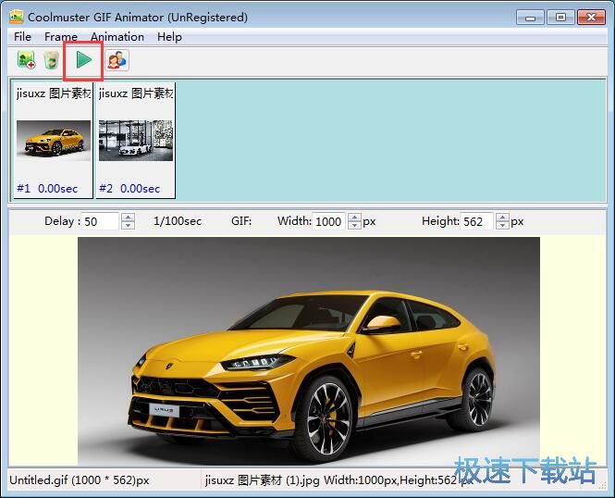This screenshot has height=498, width=615.
Task: Play the GIF animation preview
Action: click(x=83, y=60)
